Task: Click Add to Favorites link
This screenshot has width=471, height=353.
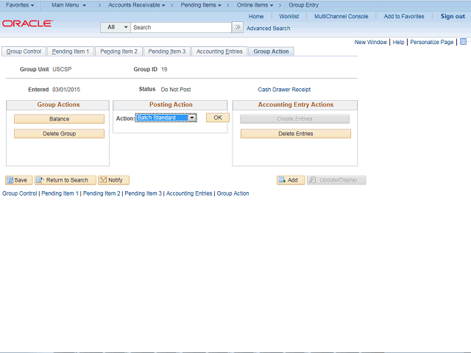Action: click(404, 16)
